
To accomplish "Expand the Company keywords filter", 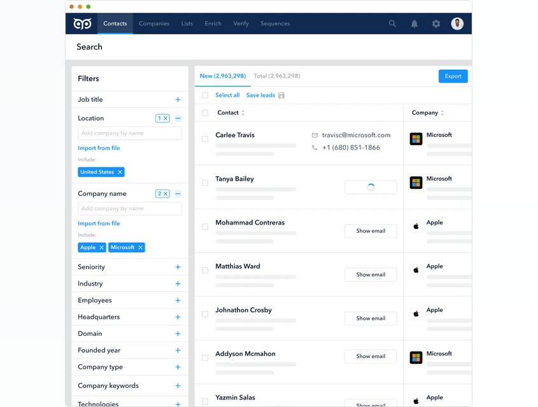I will [178, 386].
